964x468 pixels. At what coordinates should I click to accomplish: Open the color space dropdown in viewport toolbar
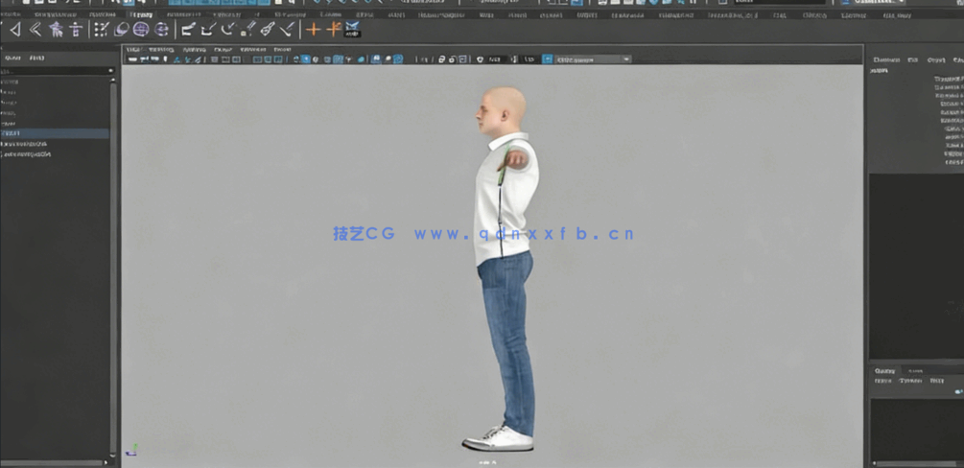pyautogui.click(x=593, y=59)
